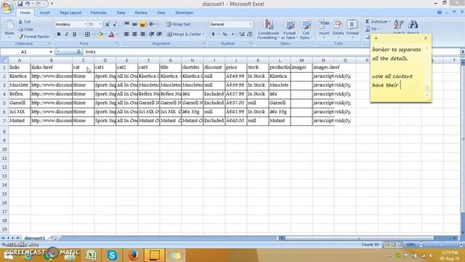Close the yellow sticky note
This screenshot has width=465, height=262.
tap(426, 38)
